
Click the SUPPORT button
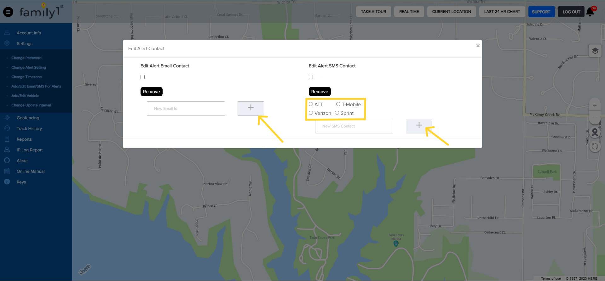pyautogui.click(x=541, y=12)
